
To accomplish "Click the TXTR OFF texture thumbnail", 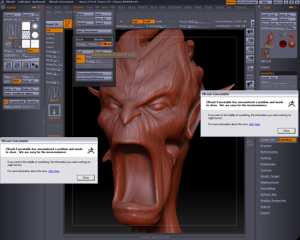I will (x=54, y=128).
